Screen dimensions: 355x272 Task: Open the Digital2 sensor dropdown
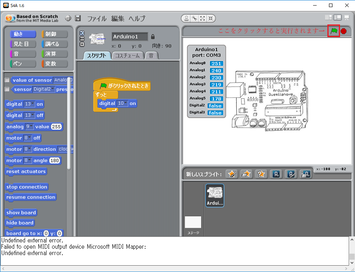44,89
